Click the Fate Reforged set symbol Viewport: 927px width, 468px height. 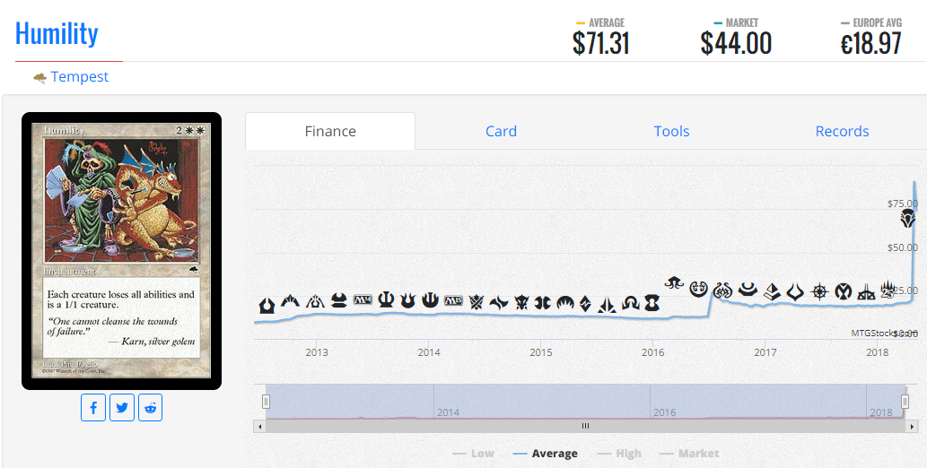click(x=499, y=303)
